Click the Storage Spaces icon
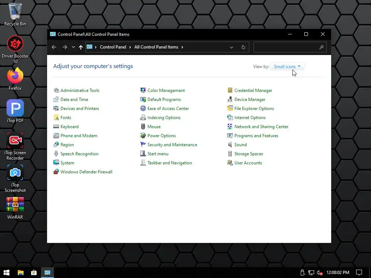The image size is (371, 278). 230,153
